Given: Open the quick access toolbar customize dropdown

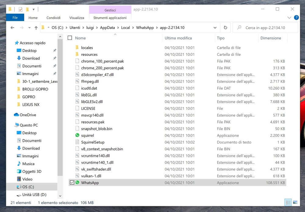Looking at the screenshot, I should click(34, 9).
